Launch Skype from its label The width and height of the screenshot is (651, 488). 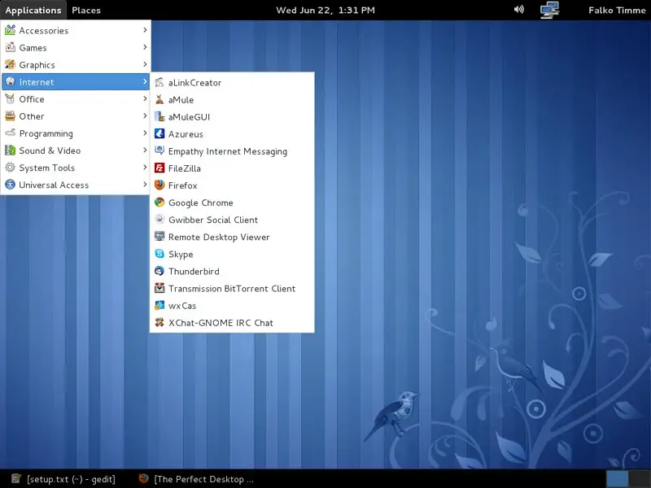tap(181, 254)
